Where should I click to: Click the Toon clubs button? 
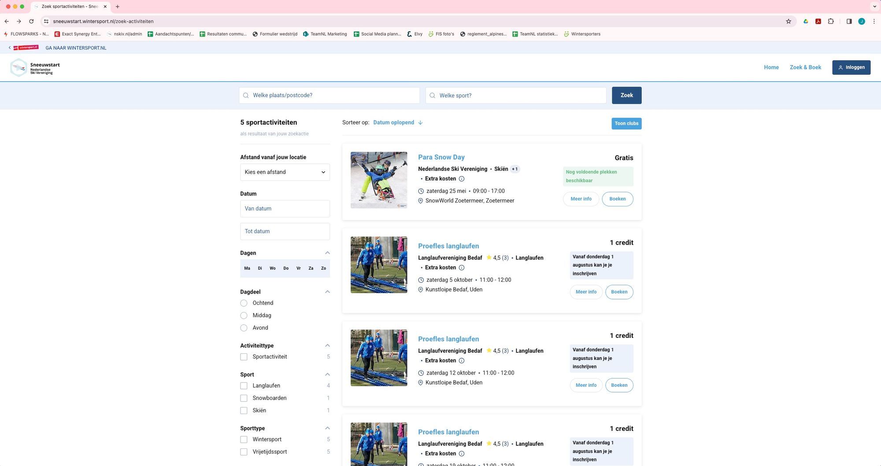[626, 124]
